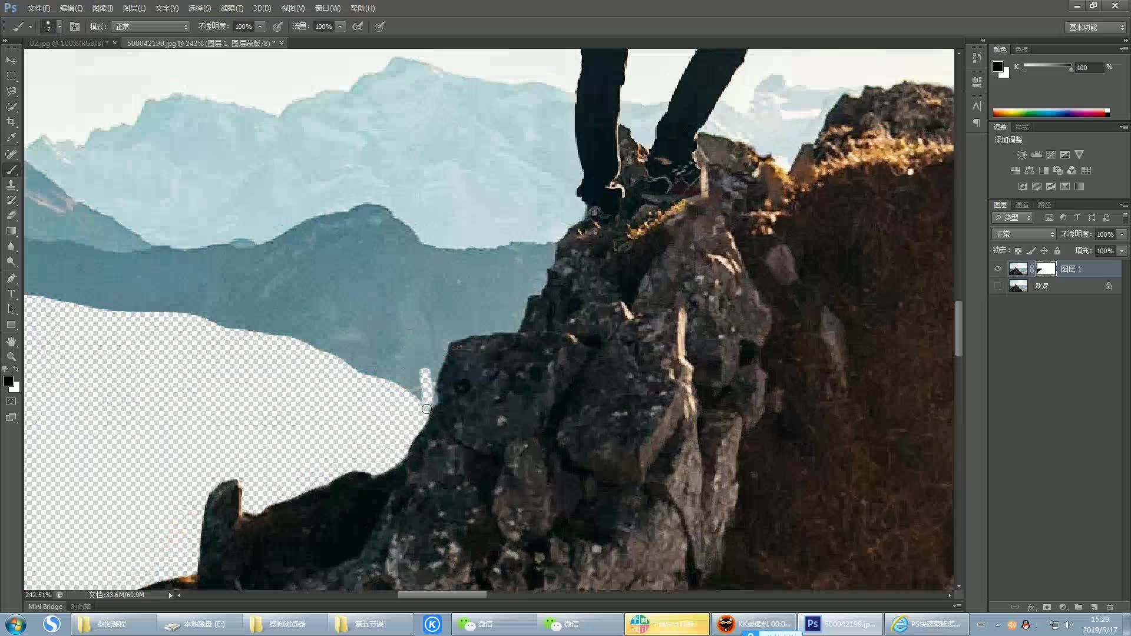The image size is (1131, 636).
Task: Toggle Quick Mask mode
Action: (x=11, y=402)
